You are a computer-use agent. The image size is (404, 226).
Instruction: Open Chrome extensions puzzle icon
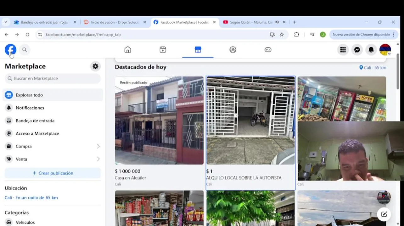pos(296,35)
